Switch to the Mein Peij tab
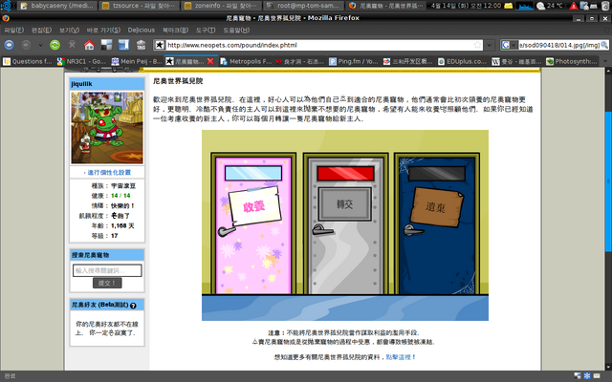This screenshot has height=382, width=612. coord(136,61)
